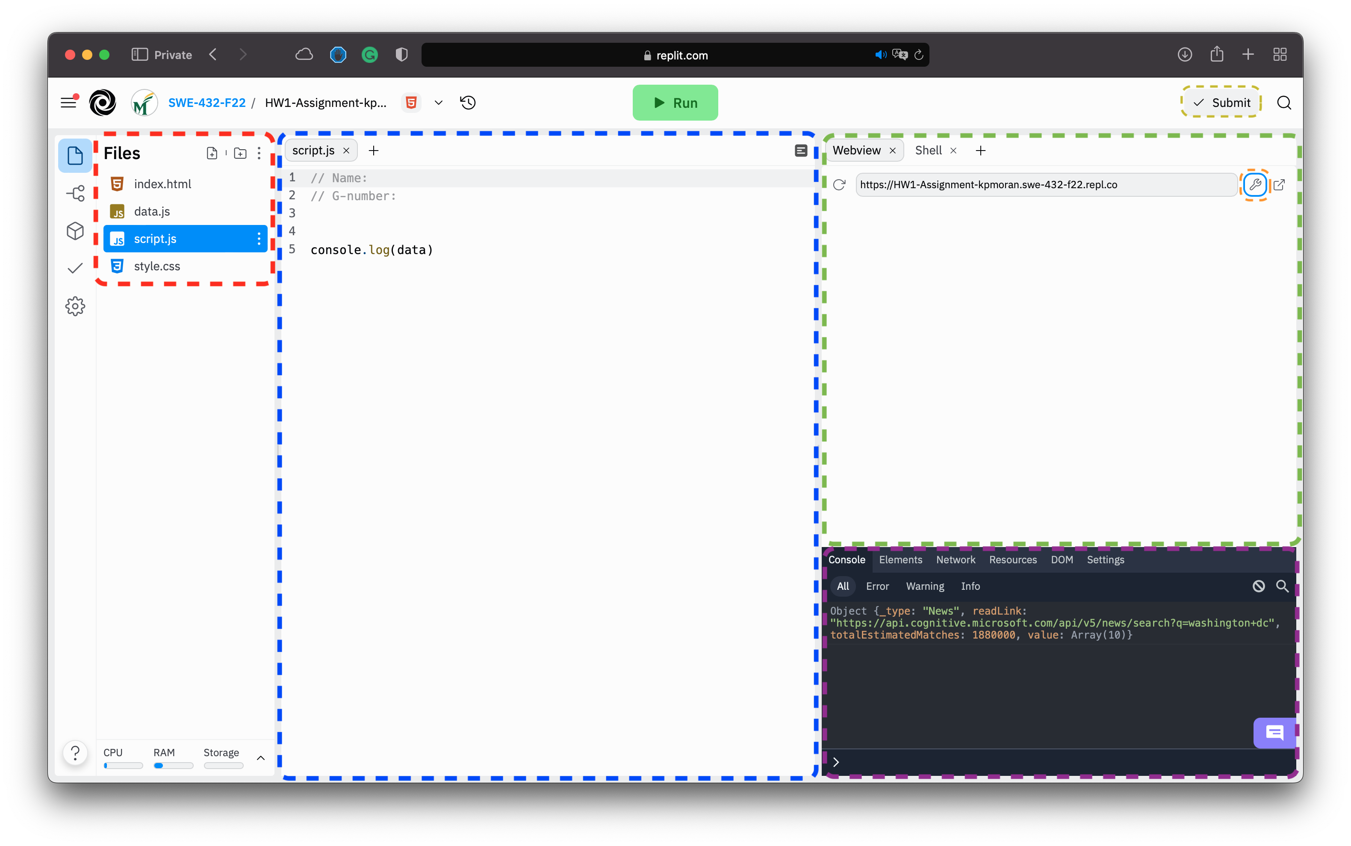This screenshot has height=846, width=1351.
Task: Open the Replit hamburger menu
Action: pos(69,102)
